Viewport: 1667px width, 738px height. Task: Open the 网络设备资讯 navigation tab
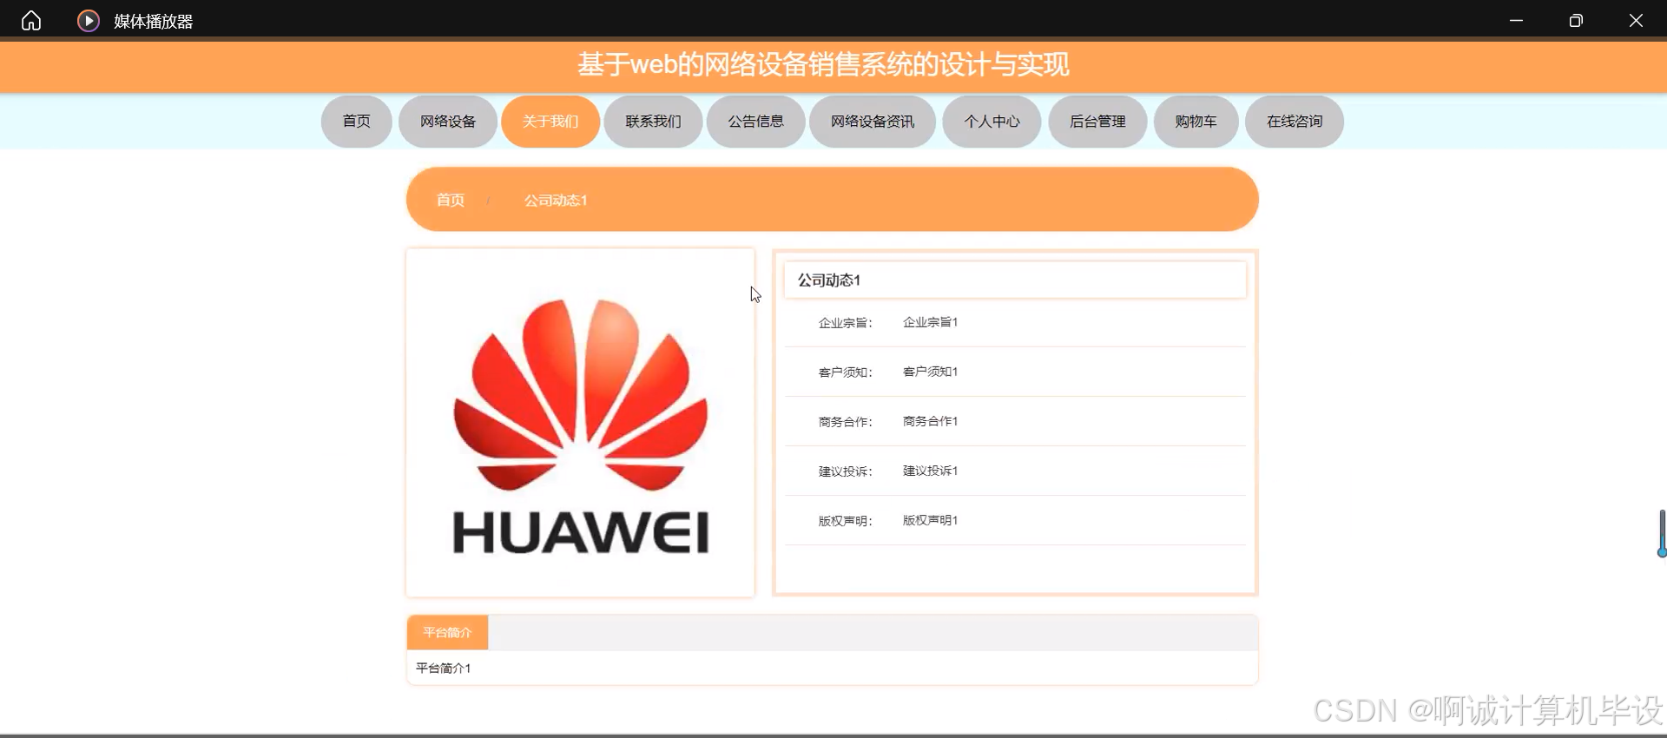[x=873, y=122]
